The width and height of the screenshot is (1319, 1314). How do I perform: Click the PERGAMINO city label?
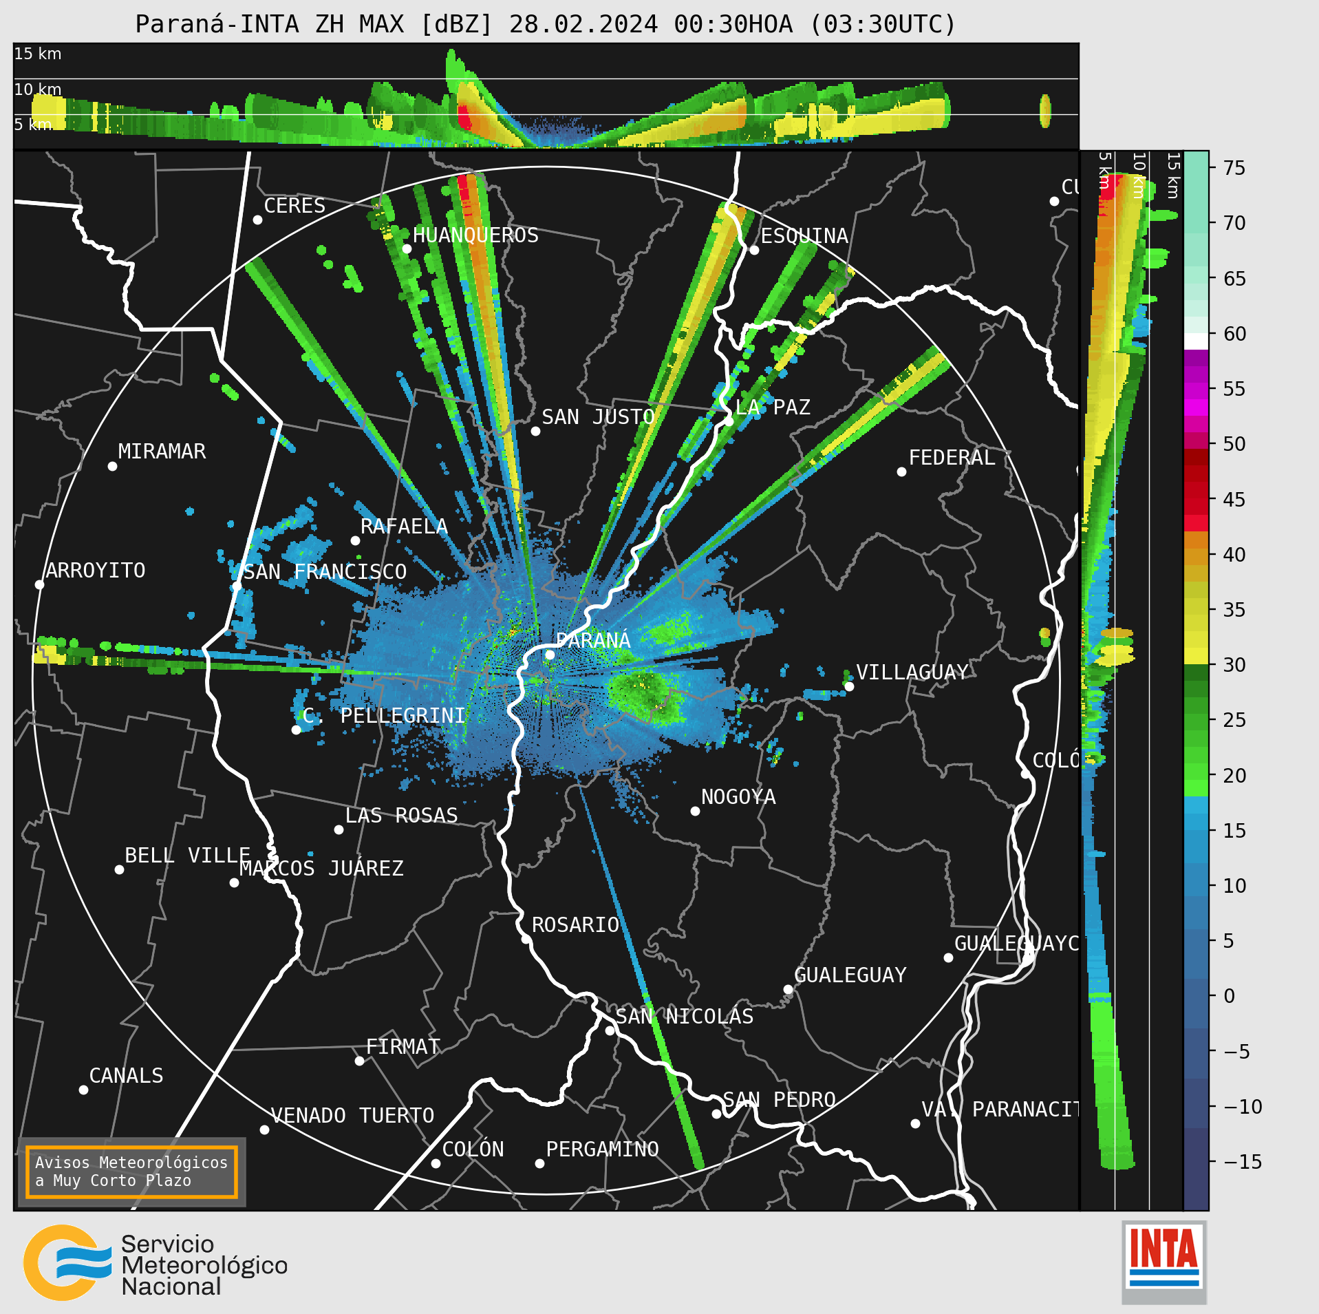click(602, 1149)
